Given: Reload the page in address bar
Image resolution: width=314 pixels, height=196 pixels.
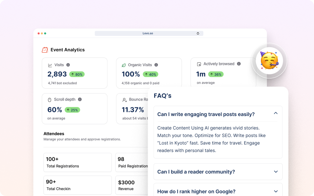Looking at the screenshot, I should click(198, 33).
